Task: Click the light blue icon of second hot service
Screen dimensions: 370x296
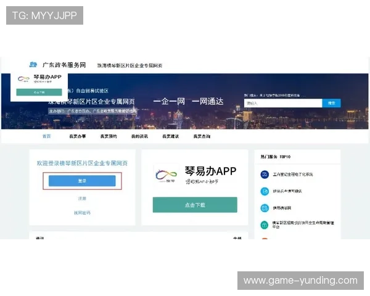Action: click(265, 191)
